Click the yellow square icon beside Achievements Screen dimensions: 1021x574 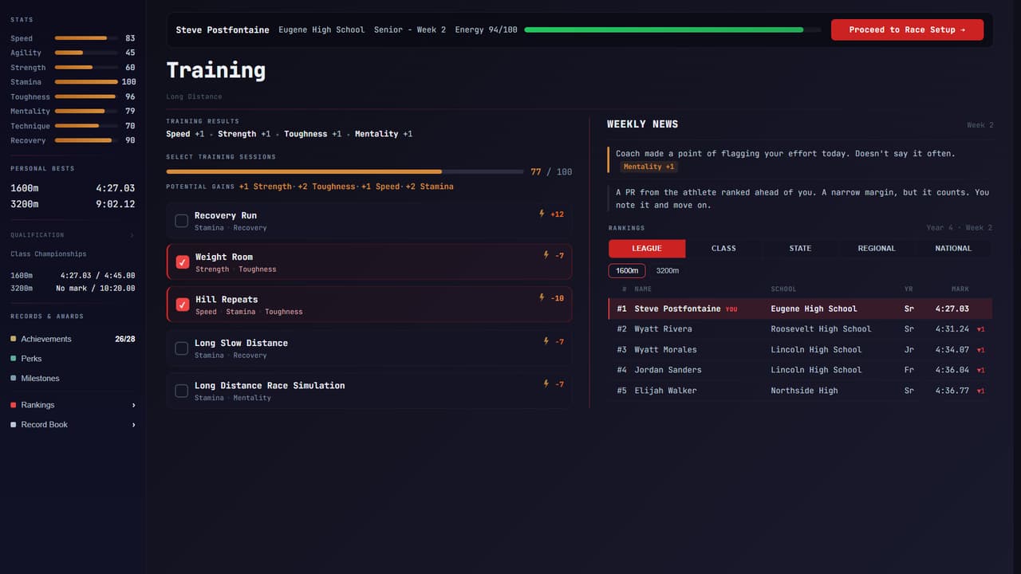point(14,339)
